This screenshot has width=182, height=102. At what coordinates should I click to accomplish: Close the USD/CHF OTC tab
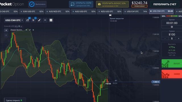coord(125,12)
